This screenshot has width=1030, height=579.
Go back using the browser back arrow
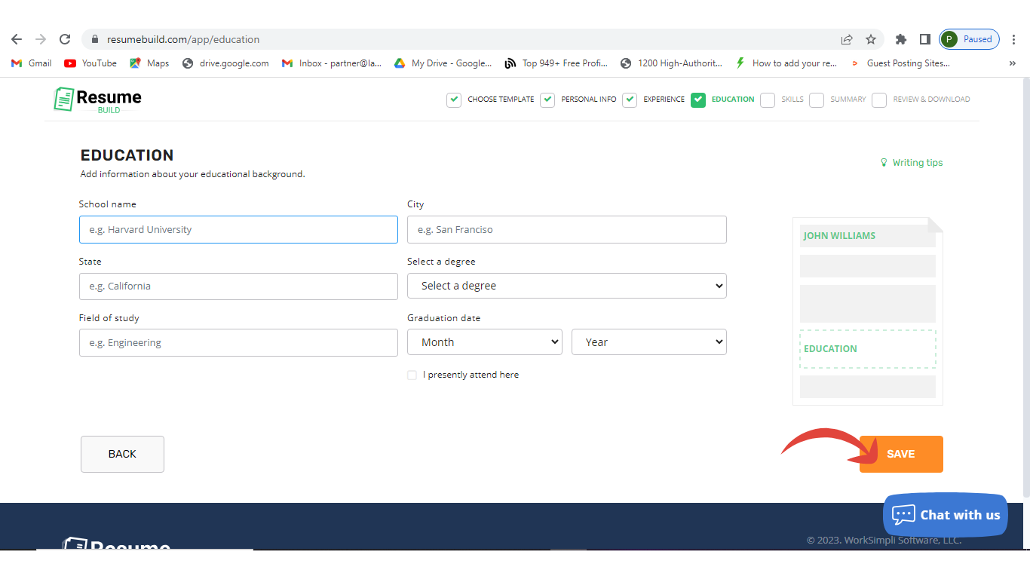tap(17, 39)
